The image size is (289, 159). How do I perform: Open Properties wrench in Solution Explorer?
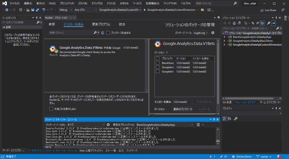point(269,23)
